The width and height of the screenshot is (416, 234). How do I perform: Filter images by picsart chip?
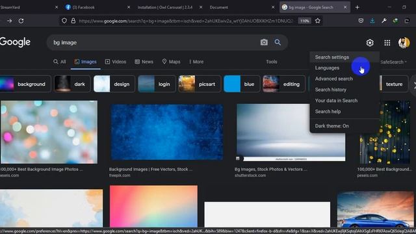click(200, 84)
